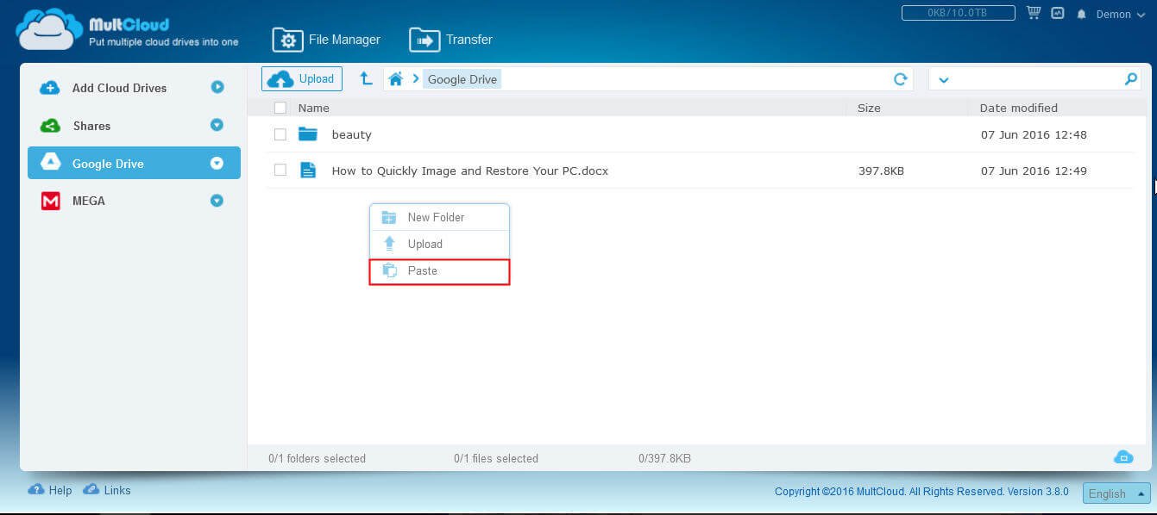Select the MEGA drive entry

tap(89, 201)
